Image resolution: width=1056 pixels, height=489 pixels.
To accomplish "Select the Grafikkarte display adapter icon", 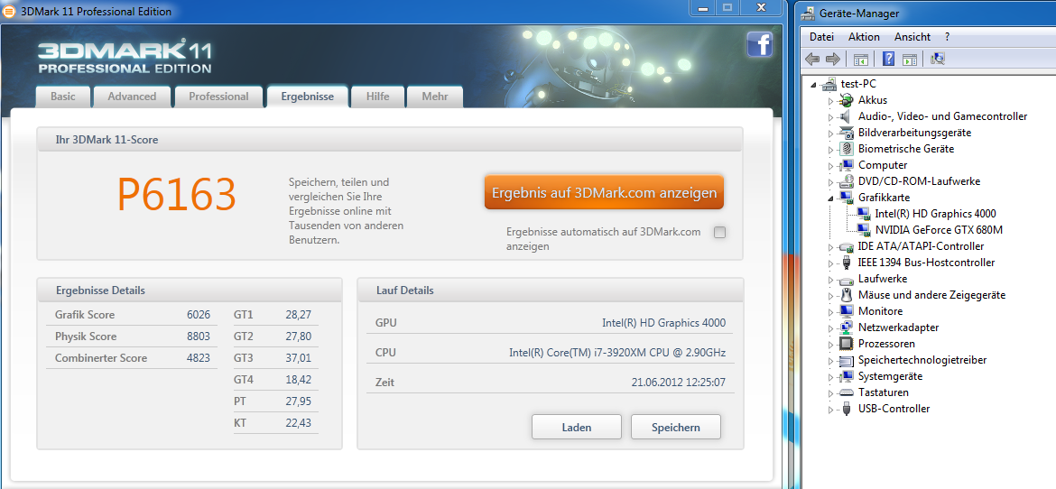I will point(847,198).
